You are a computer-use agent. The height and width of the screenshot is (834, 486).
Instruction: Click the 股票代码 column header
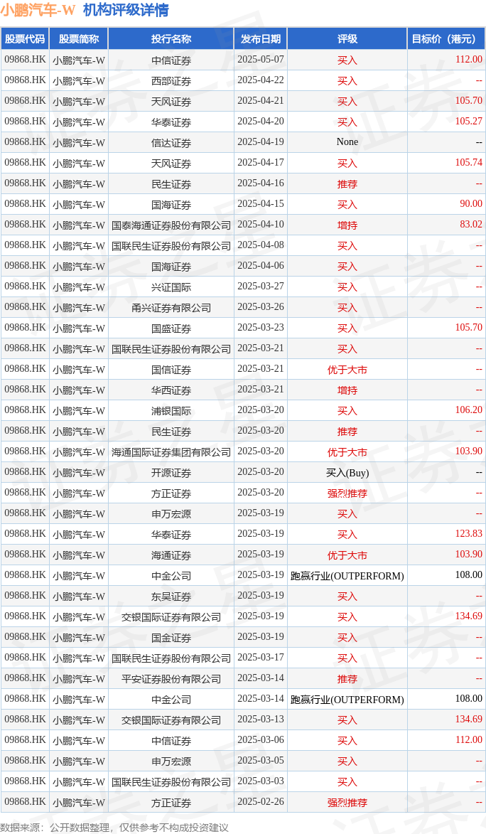coord(25,39)
